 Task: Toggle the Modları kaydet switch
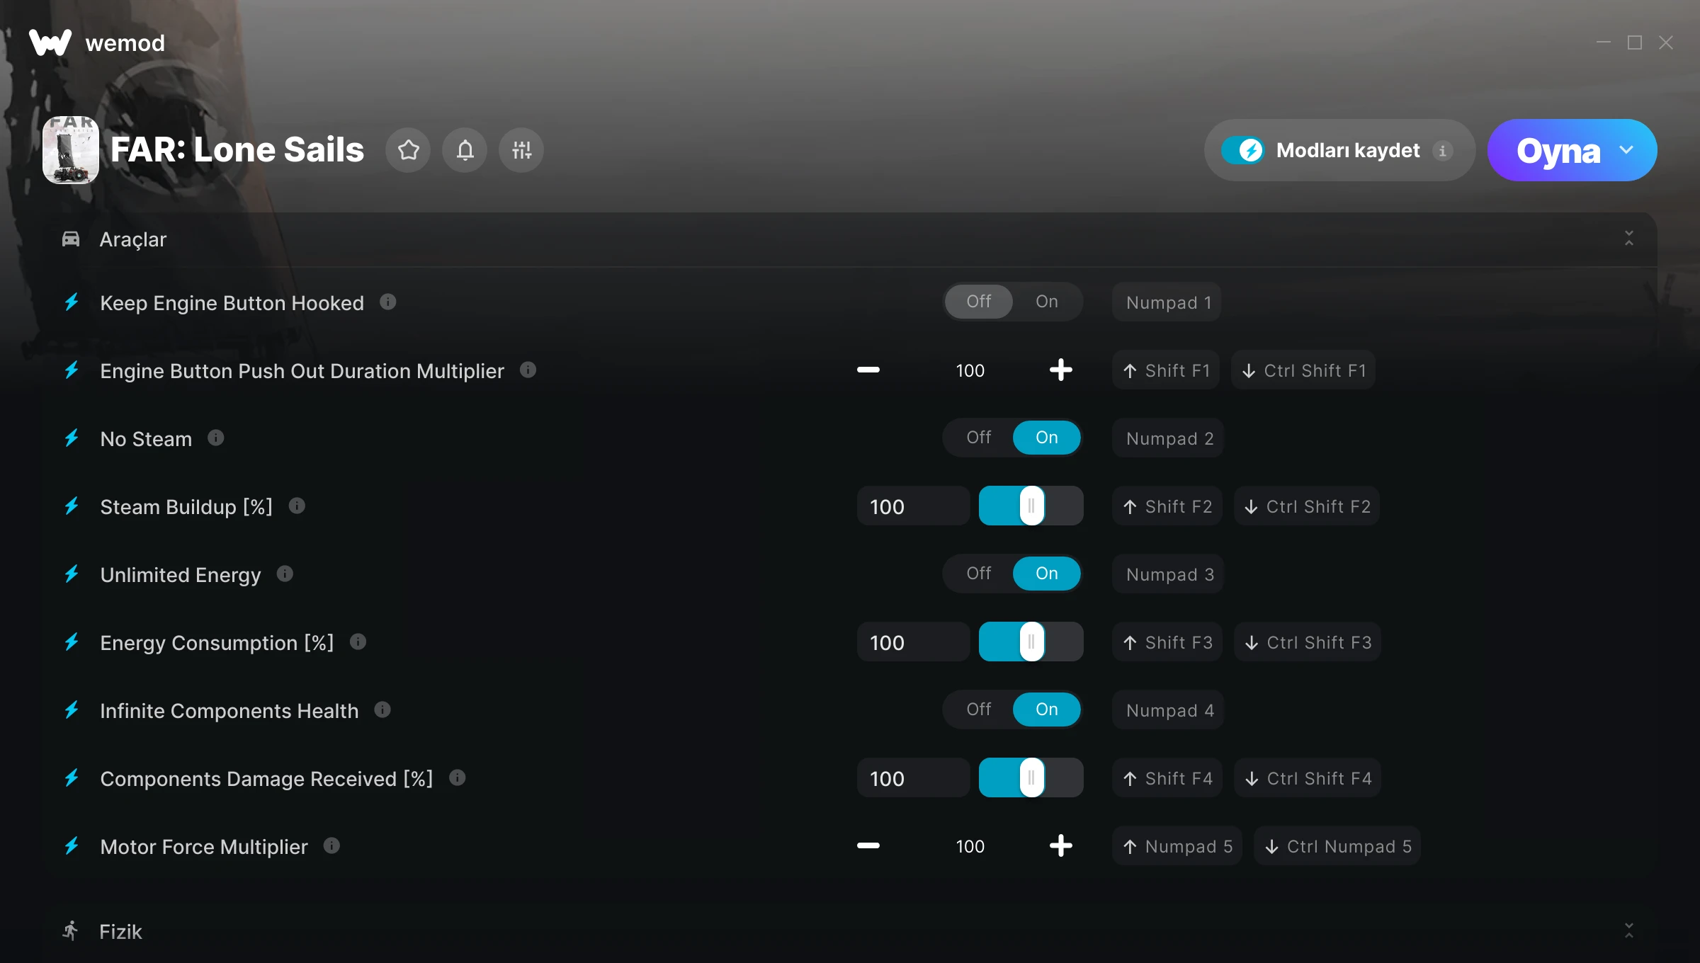point(1242,150)
